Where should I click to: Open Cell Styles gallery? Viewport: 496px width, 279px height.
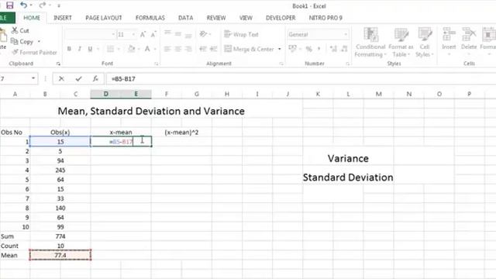(x=425, y=43)
